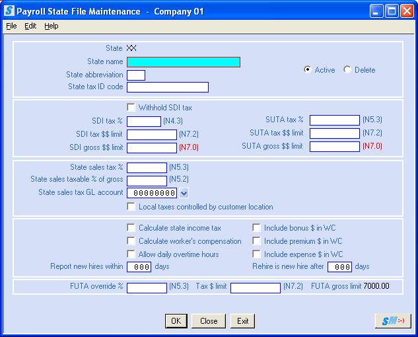The image size is (418, 337).
Task: Select the Active radio button
Action: click(307, 69)
